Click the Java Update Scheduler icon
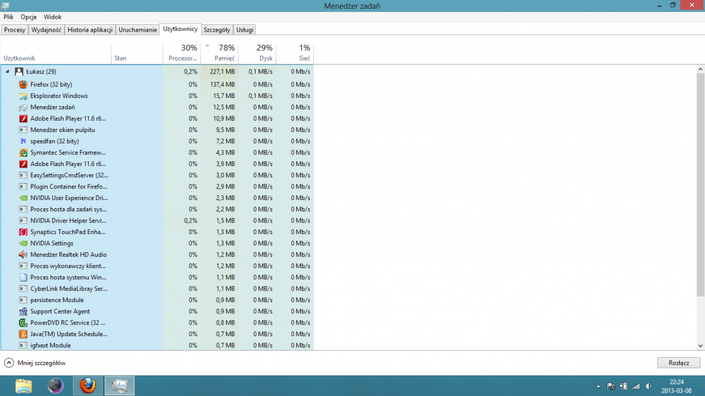Image resolution: width=705 pixels, height=396 pixels. pyautogui.click(x=23, y=334)
